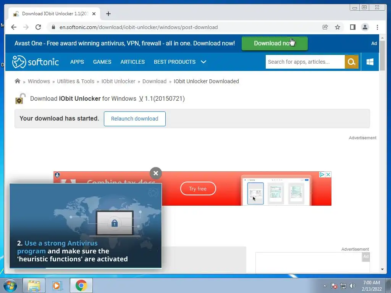Image resolution: width=391 pixels, height=293 pixels.
Task: Open the Download breadcrumb link
Action: (x=154, y=81)
